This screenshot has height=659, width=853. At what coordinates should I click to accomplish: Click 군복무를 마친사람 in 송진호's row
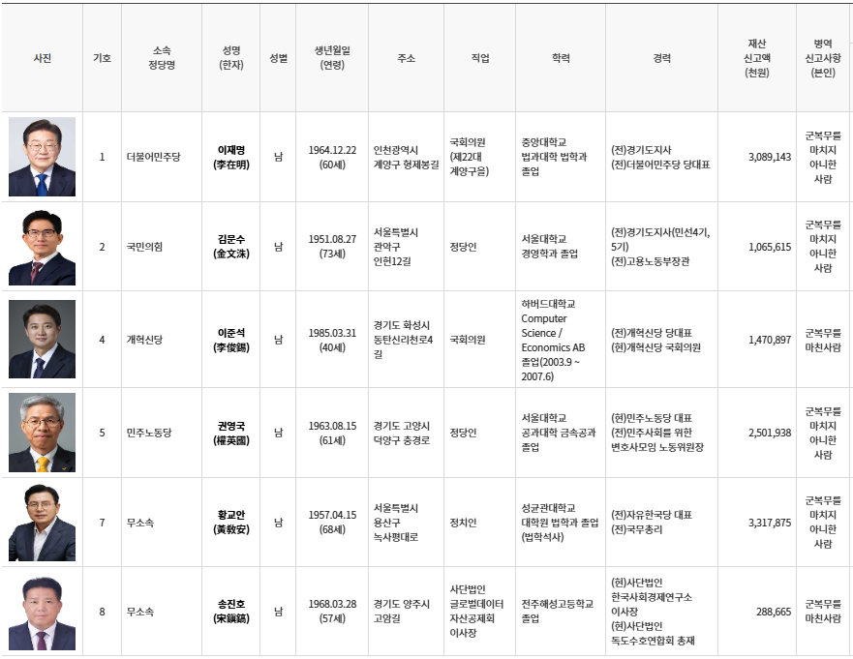[823, 612]
